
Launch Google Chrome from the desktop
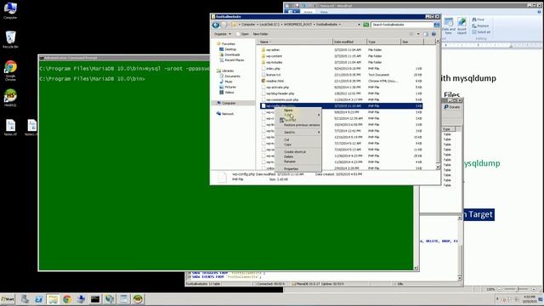(x=10, y=71)
